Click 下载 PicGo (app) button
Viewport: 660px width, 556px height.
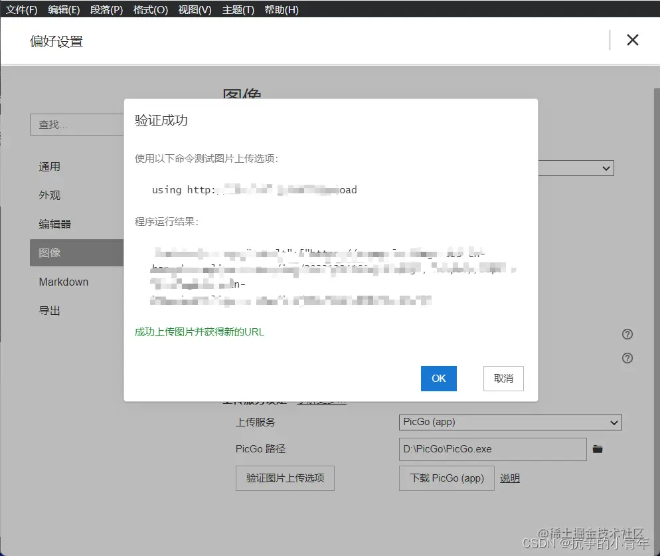[447, 478]
